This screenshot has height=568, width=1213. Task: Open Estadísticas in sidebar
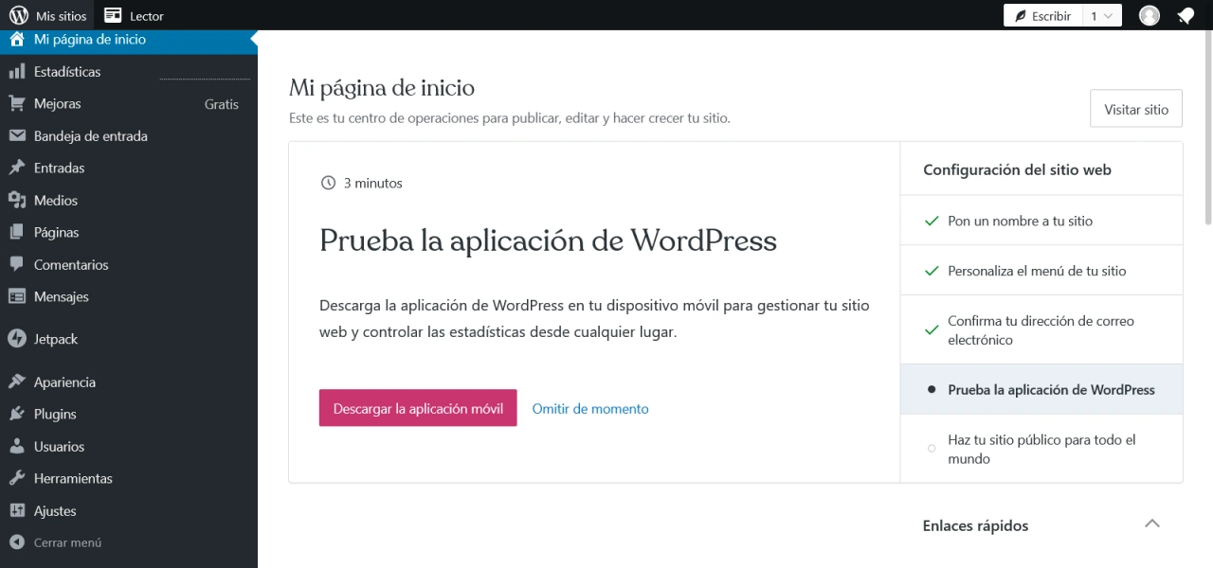(x=129, y=72)
